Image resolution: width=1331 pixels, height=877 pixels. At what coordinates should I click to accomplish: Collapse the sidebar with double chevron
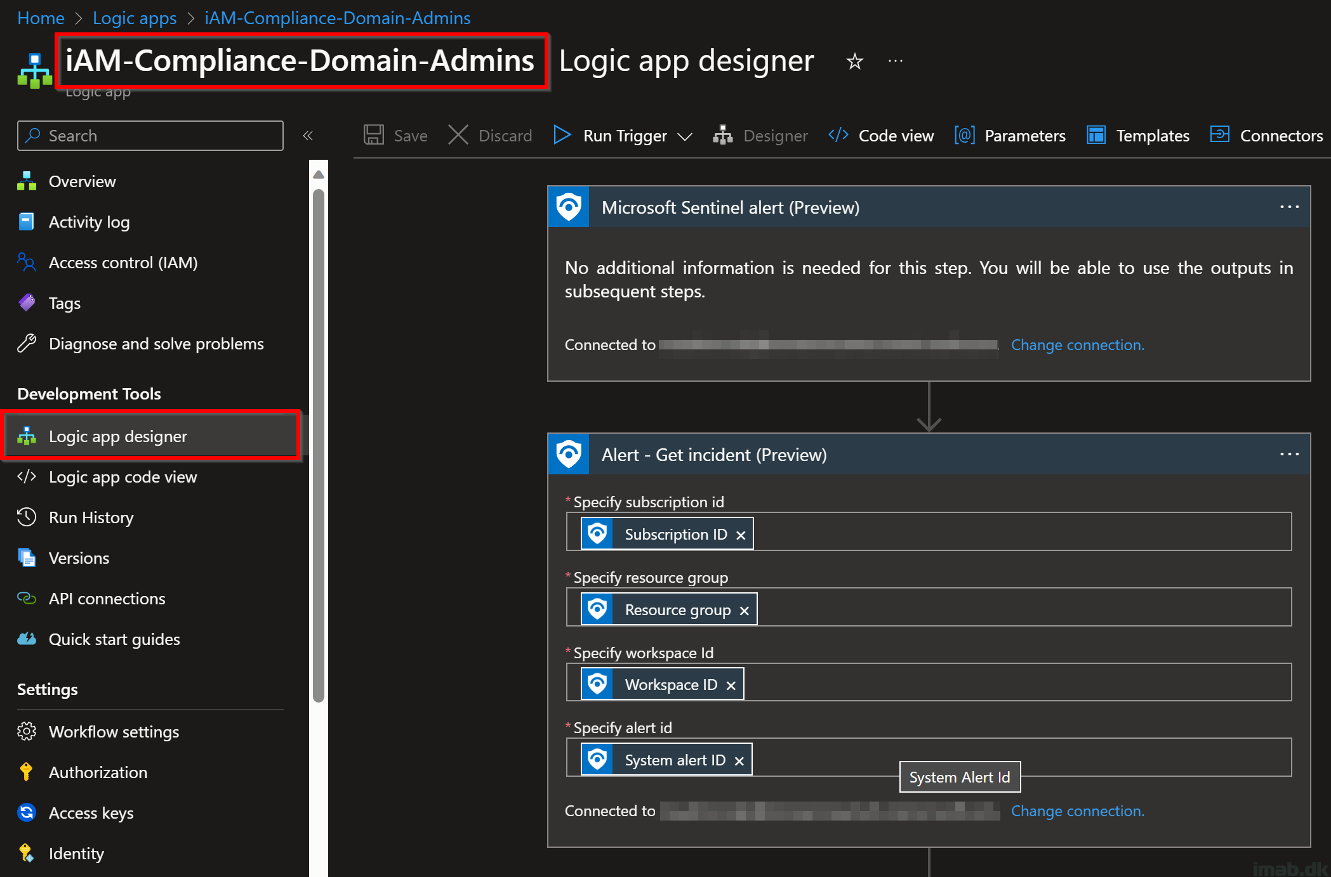click(308, 136)
